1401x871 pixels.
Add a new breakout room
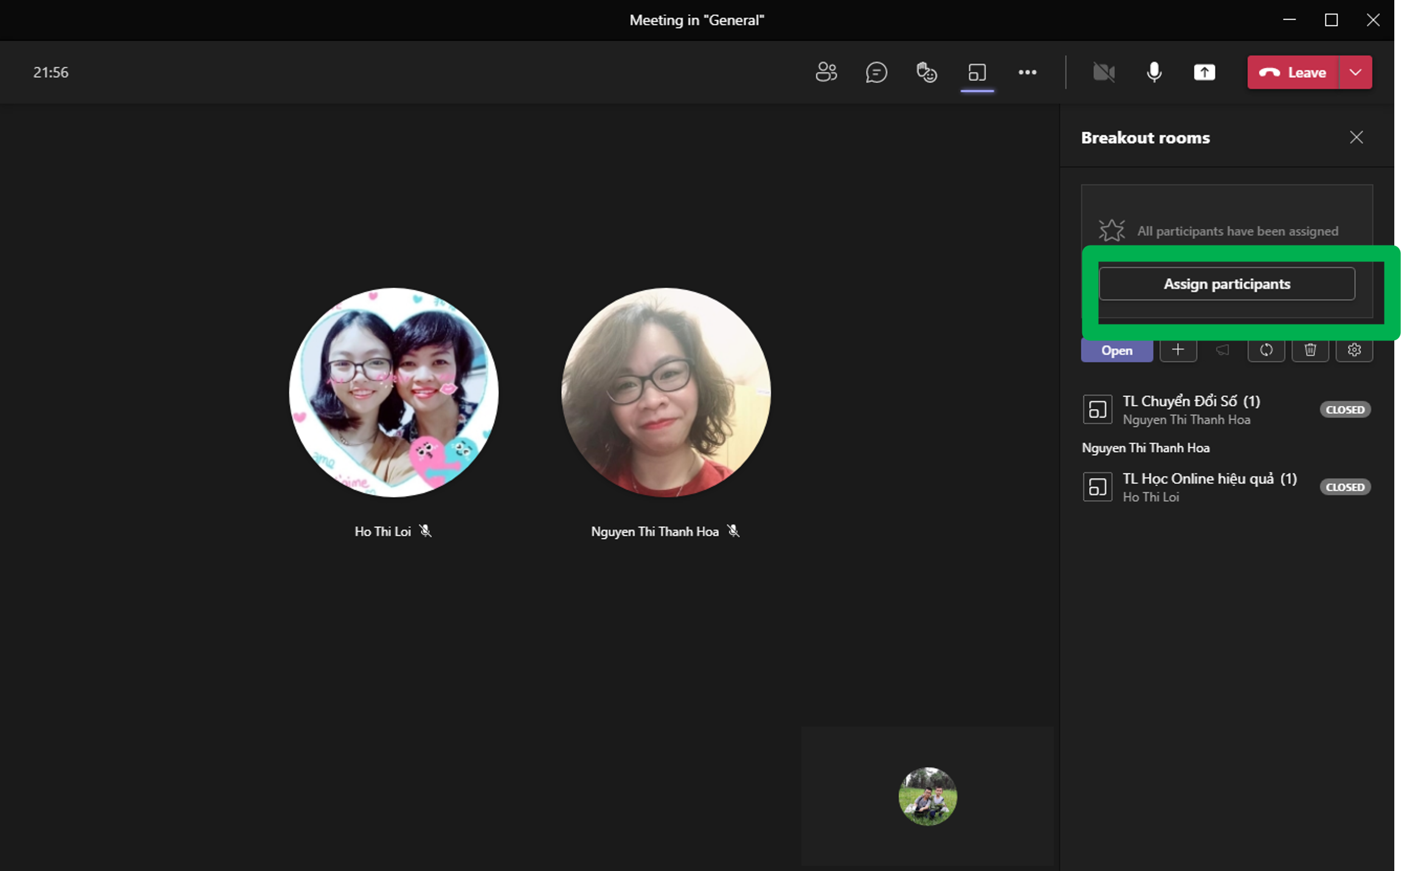click(x=1178, y=350)
